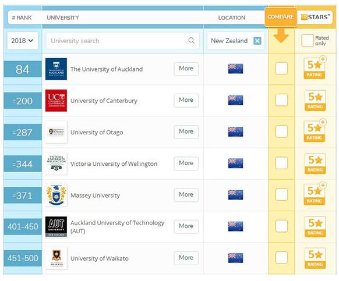The image size is (339, 281).
Task: Click the rank 451-500 cell
Action: coord(23,258)
